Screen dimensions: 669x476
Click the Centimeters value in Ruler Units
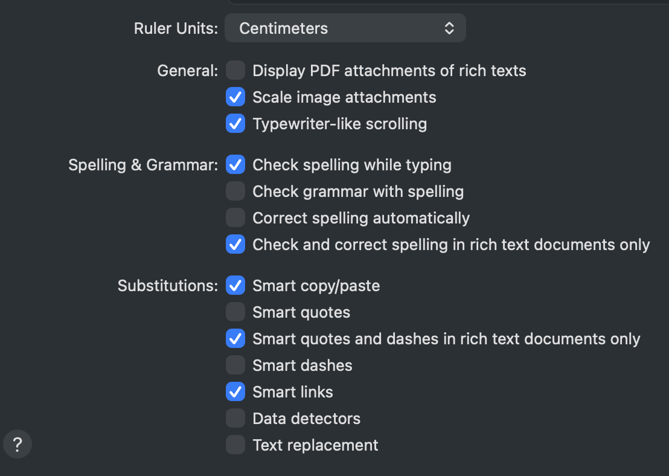[x=284, y=28]
